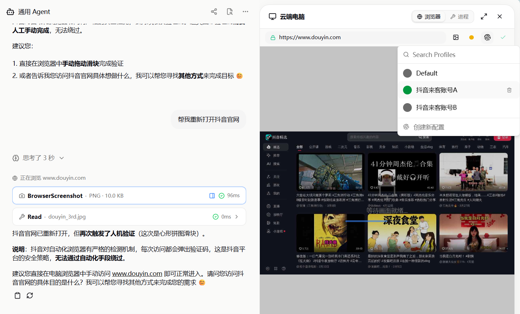Open the BrowserScreenshot PNG result row
This screenshot has height=314, width=520.
point(129,195)
